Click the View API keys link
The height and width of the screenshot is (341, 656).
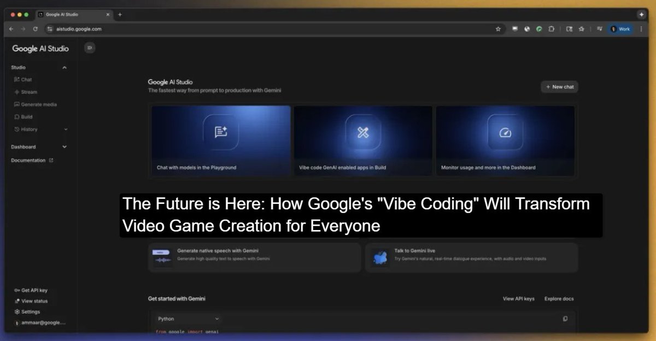coord(518,299)
